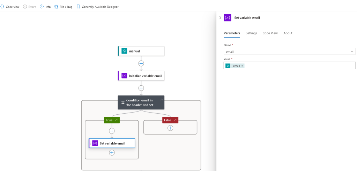Viewport: 357px width, 171px height.
Task: Click the Errors circle-x icon
Action: coord(25,7)
